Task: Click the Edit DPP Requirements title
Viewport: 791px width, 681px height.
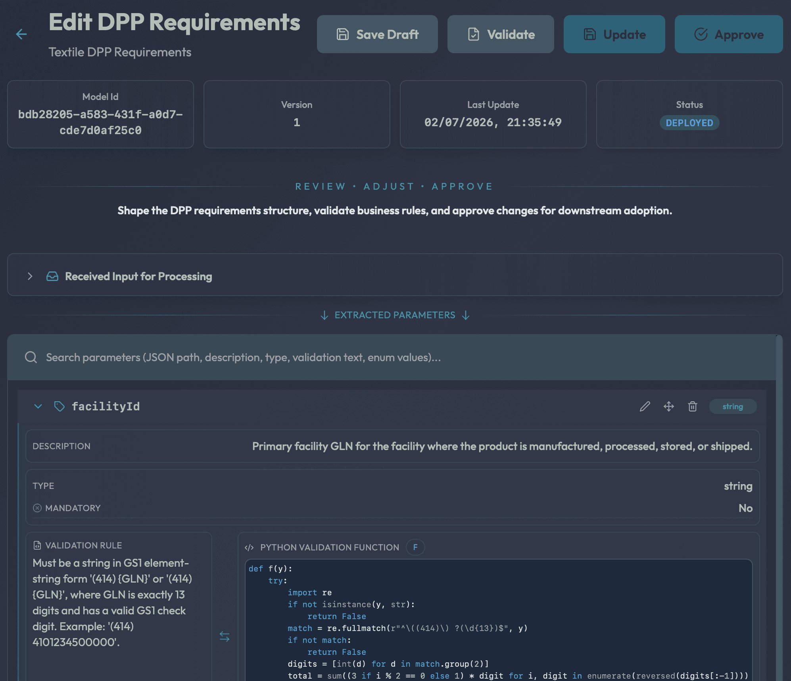Action: 175,22
